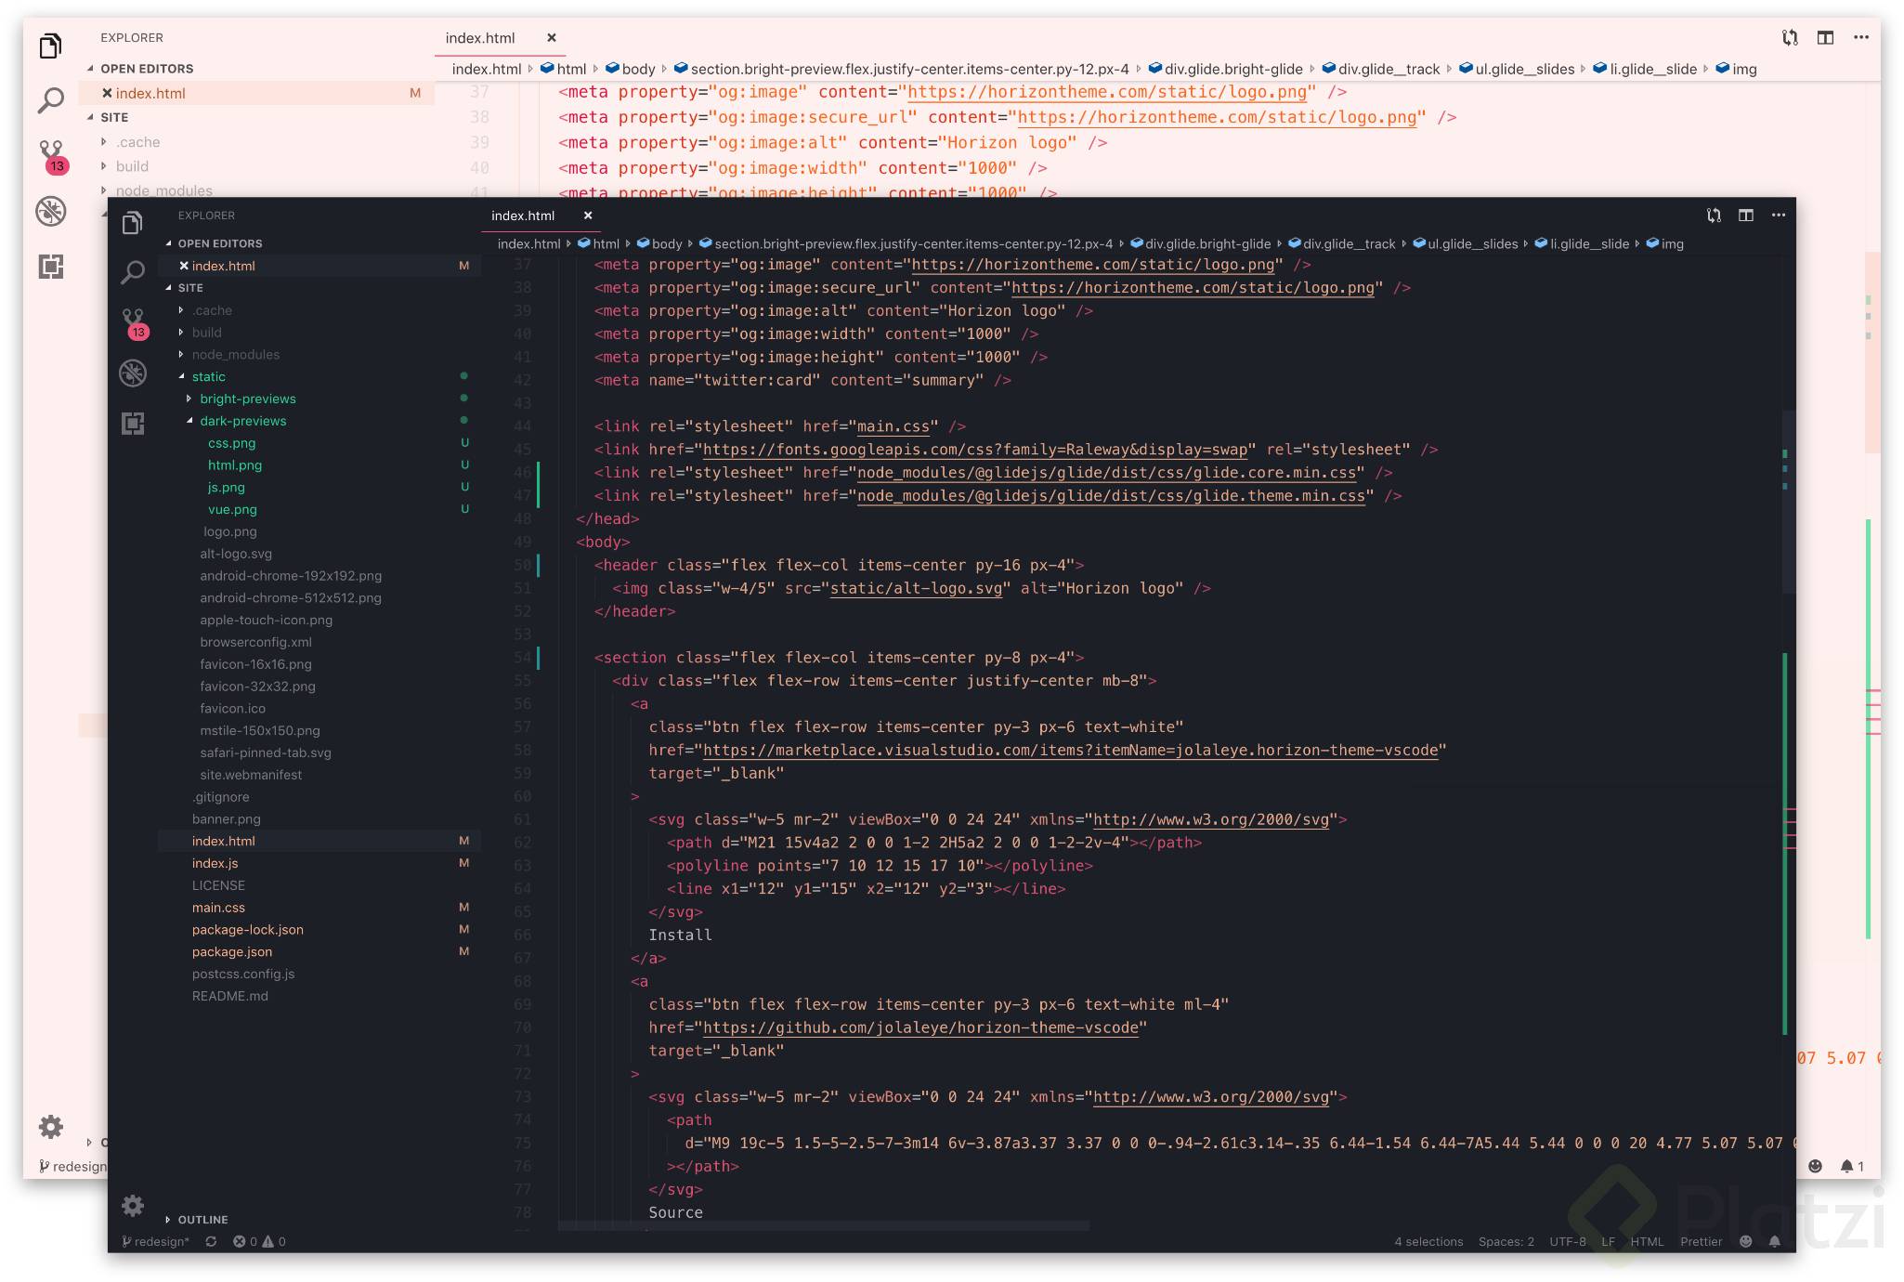Expand the OUTLINE section
This screenshot has height=1282, width=1904.
202,1219
